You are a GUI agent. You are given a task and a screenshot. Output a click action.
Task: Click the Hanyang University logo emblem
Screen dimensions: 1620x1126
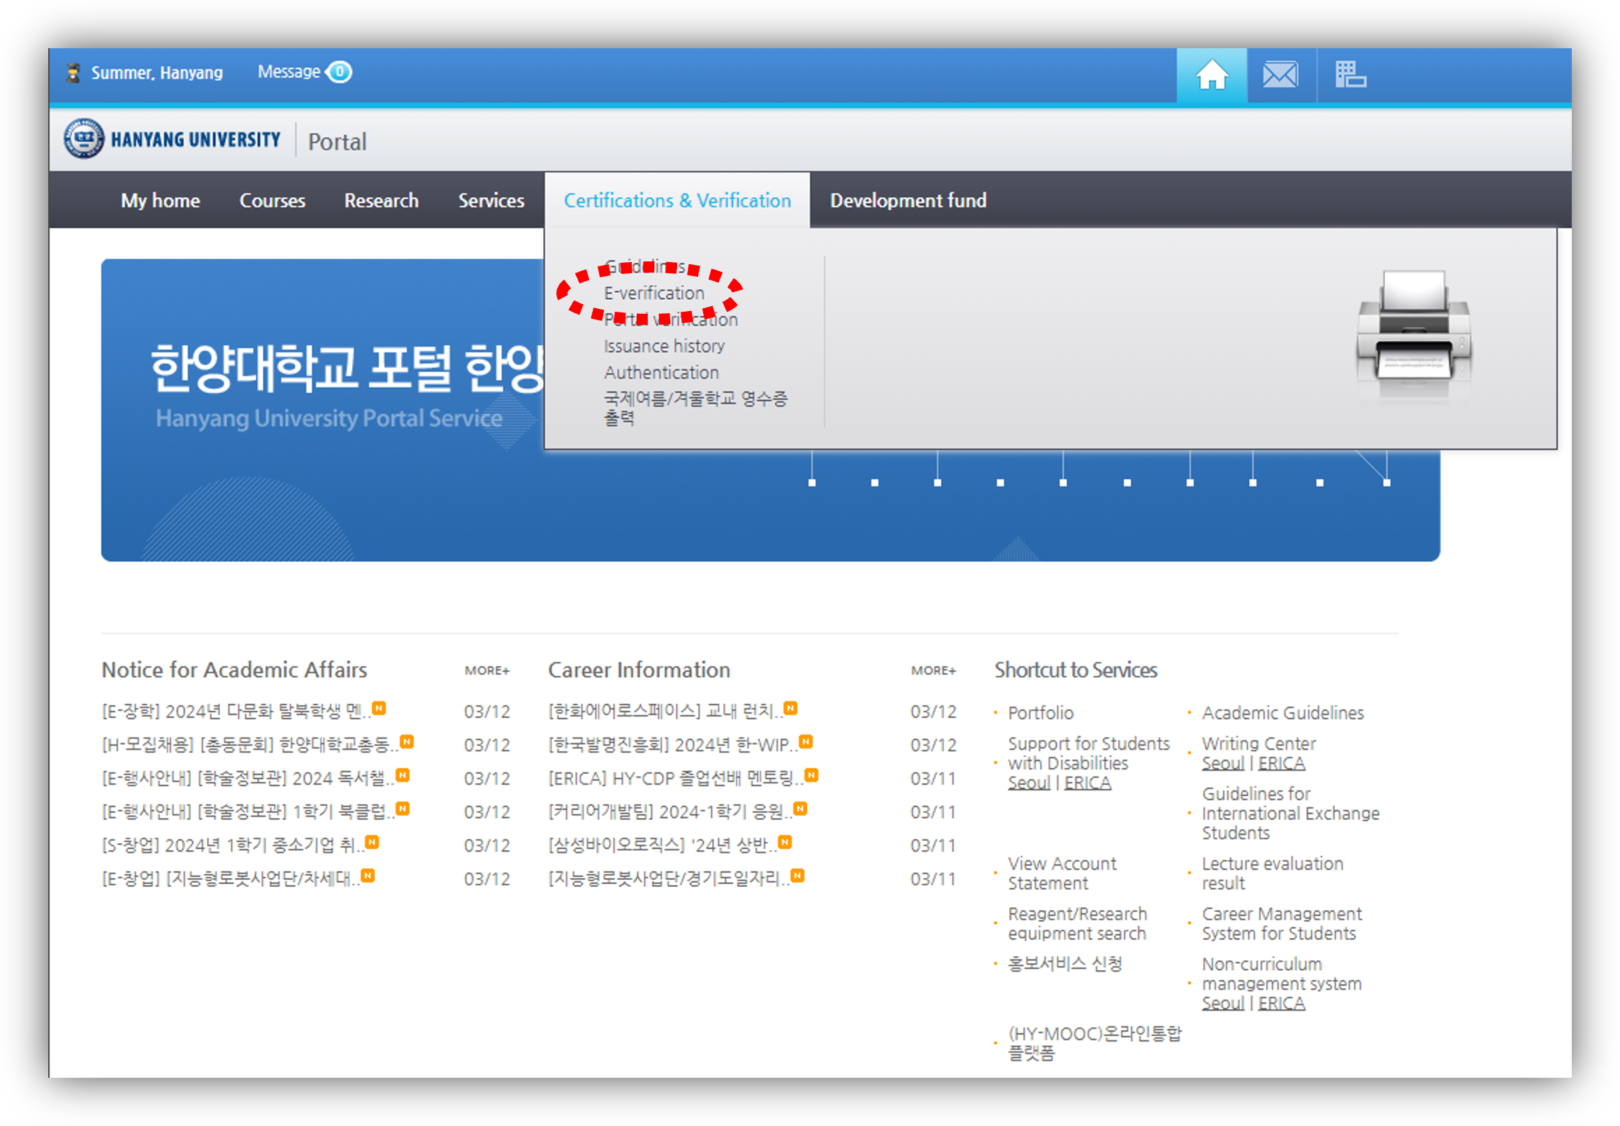coord(84,139)
